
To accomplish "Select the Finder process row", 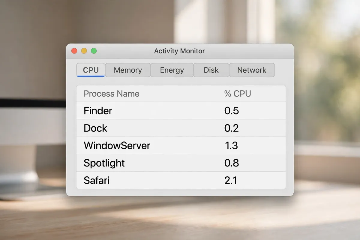I will point(181,111).
